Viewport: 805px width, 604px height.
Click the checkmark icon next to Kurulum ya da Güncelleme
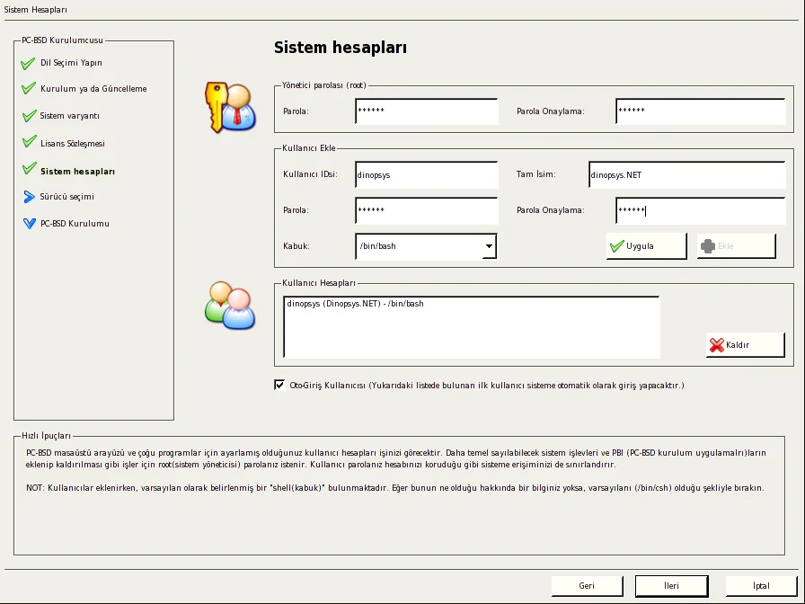point(29,88)
